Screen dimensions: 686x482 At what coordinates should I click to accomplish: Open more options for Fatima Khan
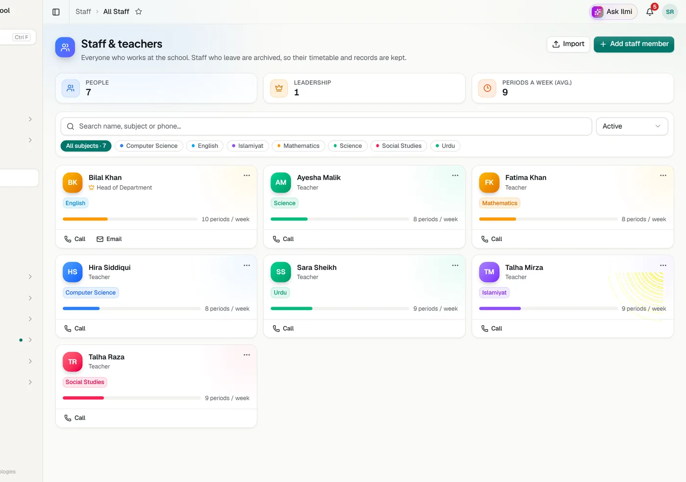663,175
